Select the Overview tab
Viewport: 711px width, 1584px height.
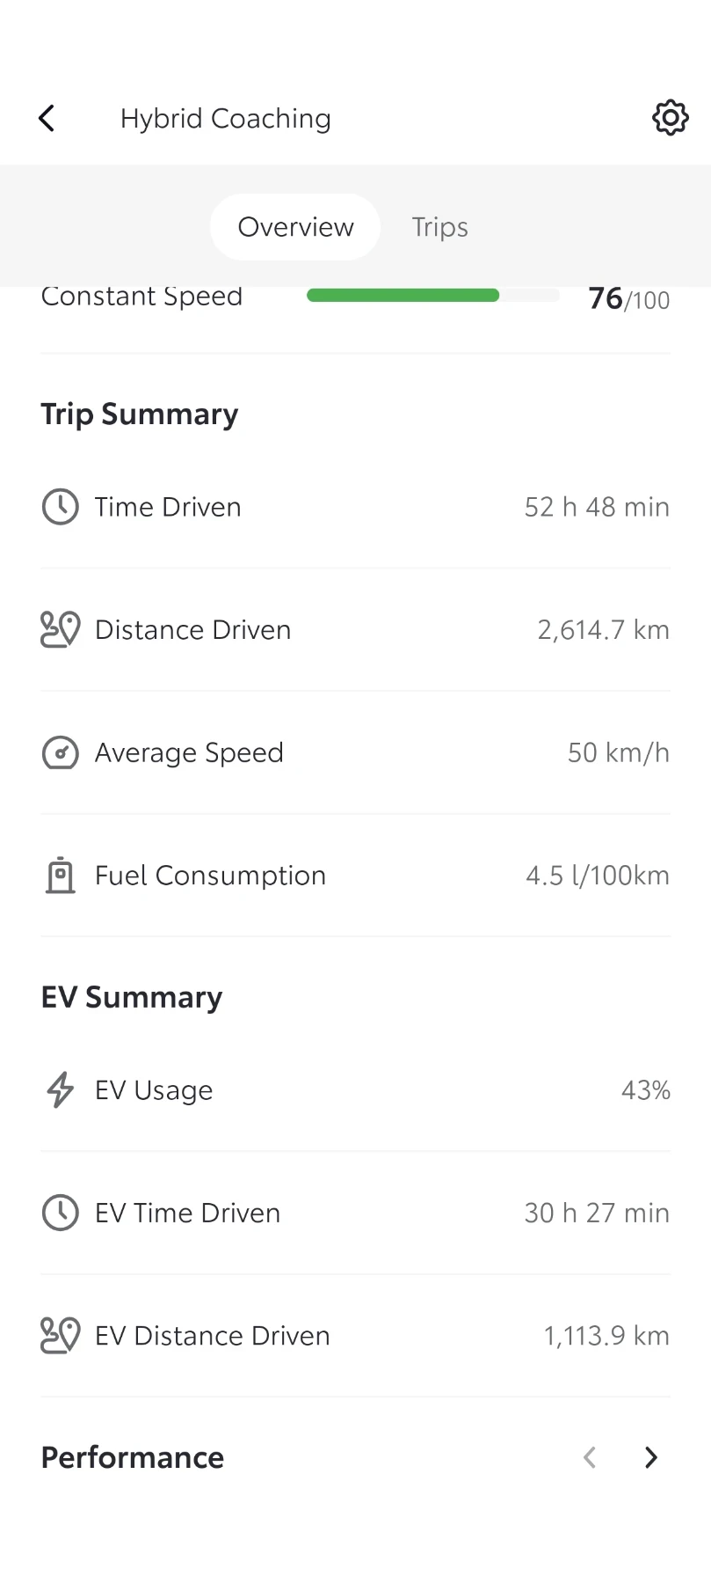tap(295, 227)
